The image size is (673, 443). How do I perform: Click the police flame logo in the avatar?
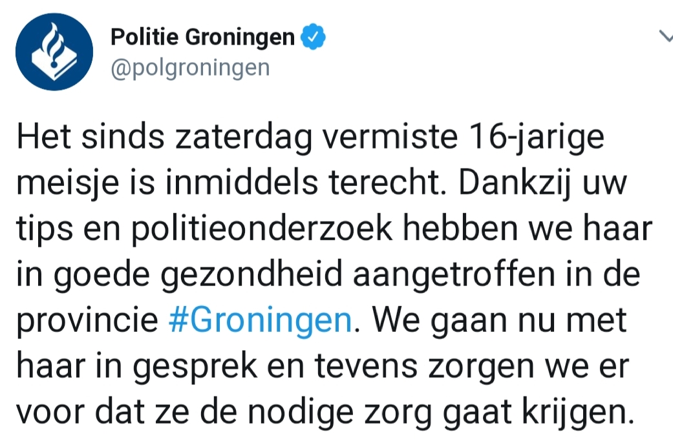coord(54,52)
